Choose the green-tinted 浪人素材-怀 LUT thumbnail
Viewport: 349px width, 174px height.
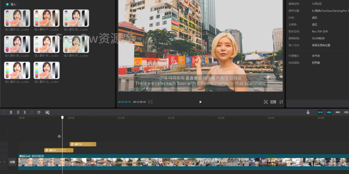[76, 45]
